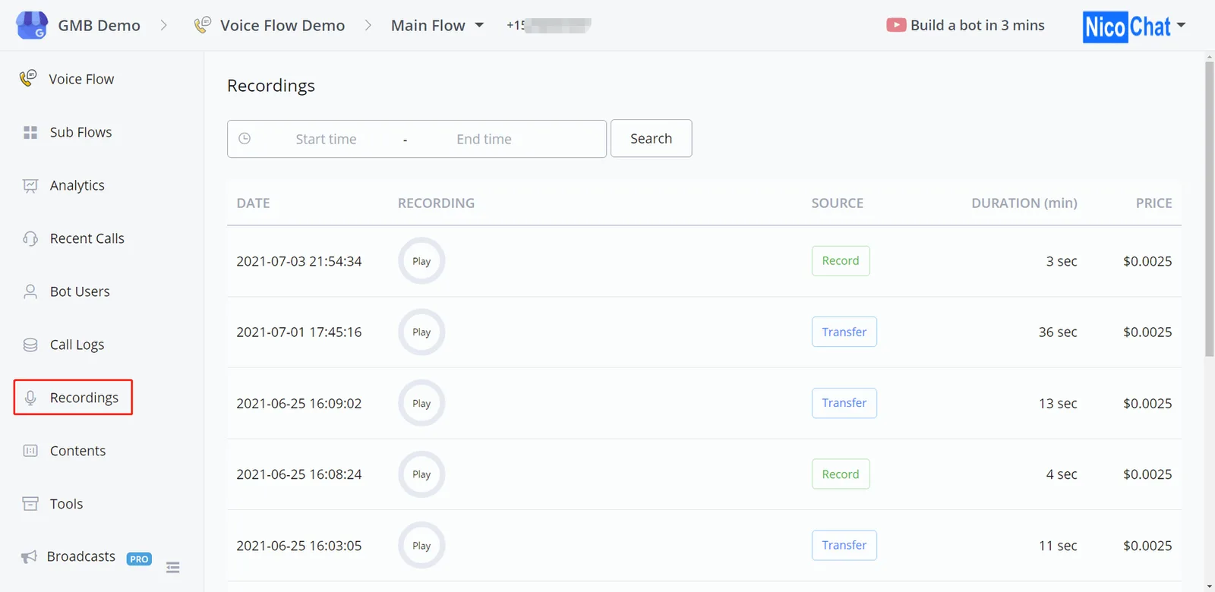Viewport: 1215px width, 592px height.
Task: Click the date 2021-06-25 16:09:02
Action: 299,403
